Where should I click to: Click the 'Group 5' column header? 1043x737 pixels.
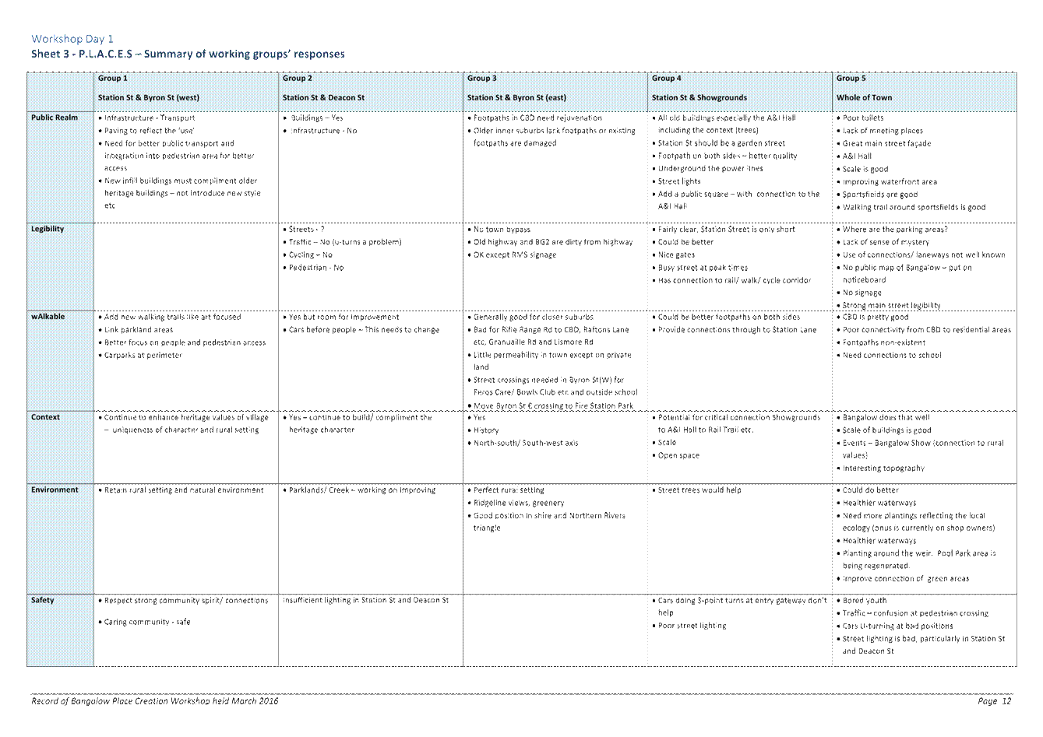(x=851, y=78)
